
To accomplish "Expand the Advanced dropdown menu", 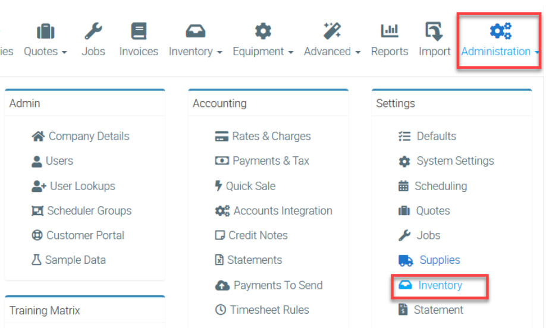I will pyautogui.click(x=332, y=52).
